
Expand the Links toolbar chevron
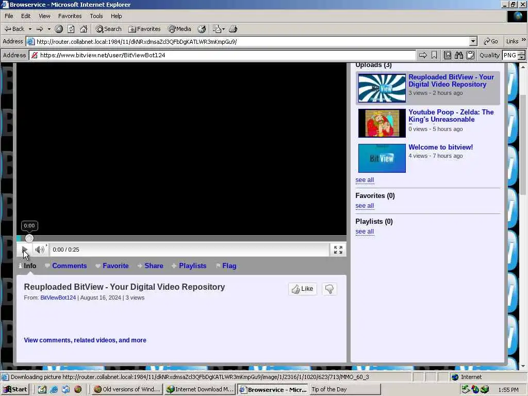coord(524,40)
